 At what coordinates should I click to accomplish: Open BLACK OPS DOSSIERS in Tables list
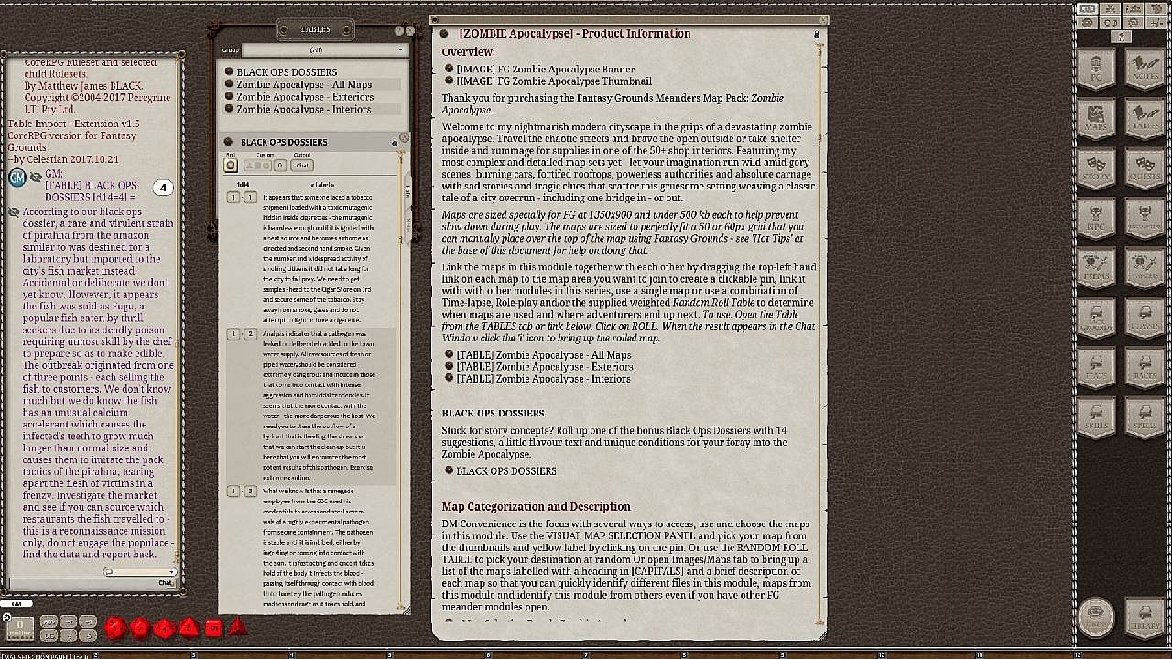[x=287, y=72]
